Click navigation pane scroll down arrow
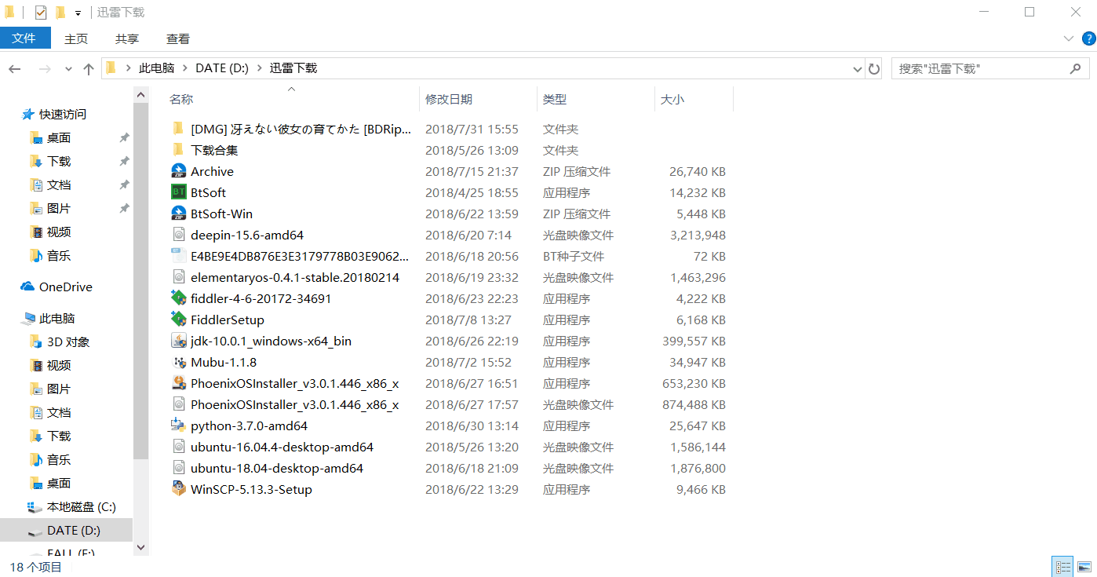Image resolution: width=1097 pixels, height=577 pixels. 141,547
